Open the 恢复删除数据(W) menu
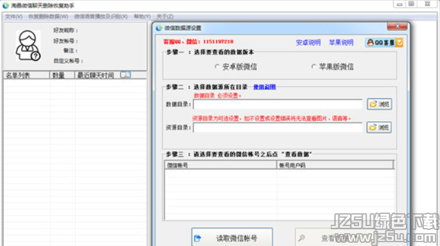This screenshot has width=440, height=246. (x=48, y=17)
